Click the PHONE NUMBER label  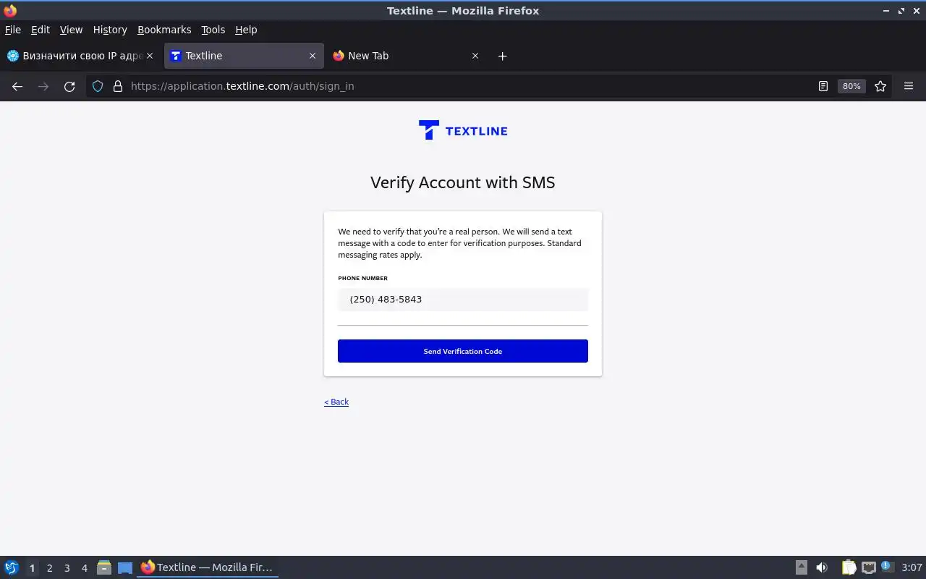362,278
